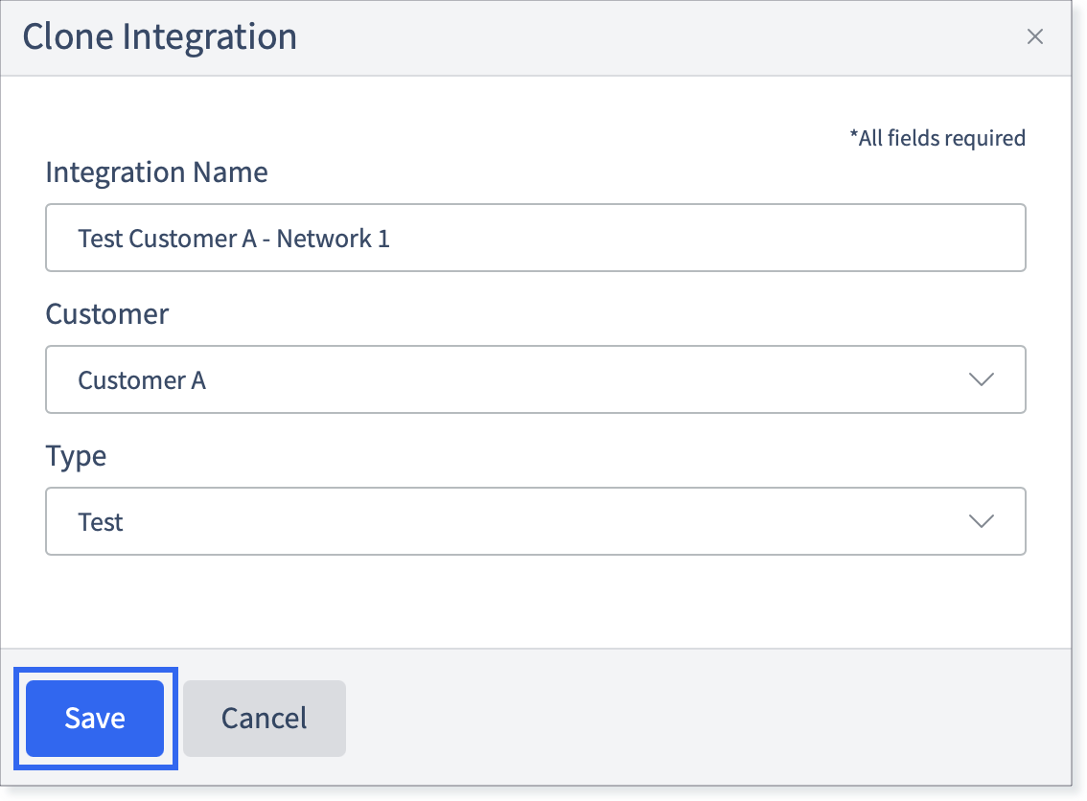The image size is (1087, 801).
Task: Click the 'Test Customer A - Network 1' text
Action: pyautogui.click(x=234, y=239)
